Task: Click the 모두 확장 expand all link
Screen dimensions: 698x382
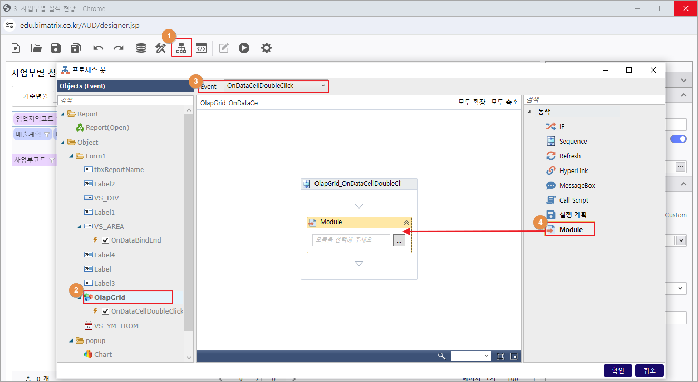Action: pos(471,102)
